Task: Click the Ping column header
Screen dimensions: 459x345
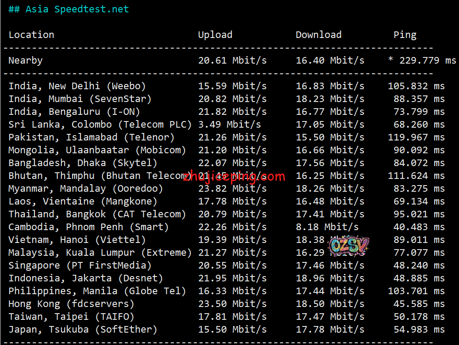Action: pos(405,35)
